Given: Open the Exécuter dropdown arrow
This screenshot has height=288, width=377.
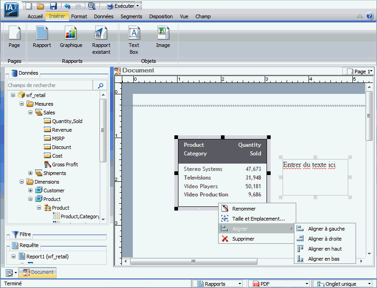Looking at the screenshot, I should [x=137, y=6].
